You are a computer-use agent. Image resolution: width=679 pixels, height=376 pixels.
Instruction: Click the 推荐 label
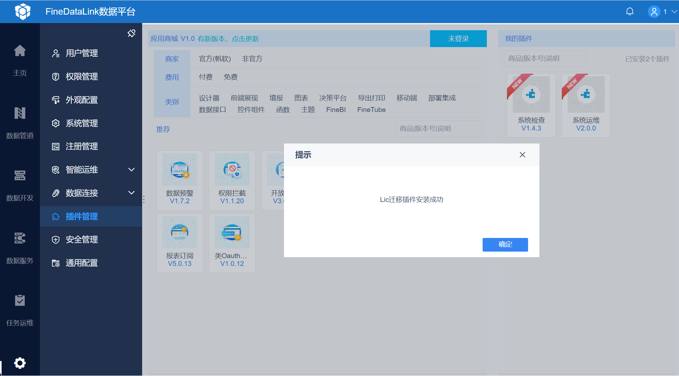click(163, 129)
